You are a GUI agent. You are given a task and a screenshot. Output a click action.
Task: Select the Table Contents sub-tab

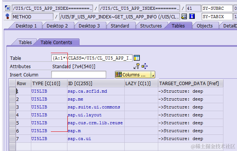(57, 42)
